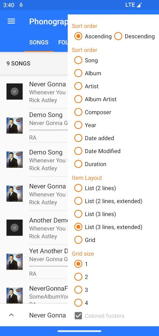
Task: Select Ascending sort order
Action: click(x=93, y=36)
